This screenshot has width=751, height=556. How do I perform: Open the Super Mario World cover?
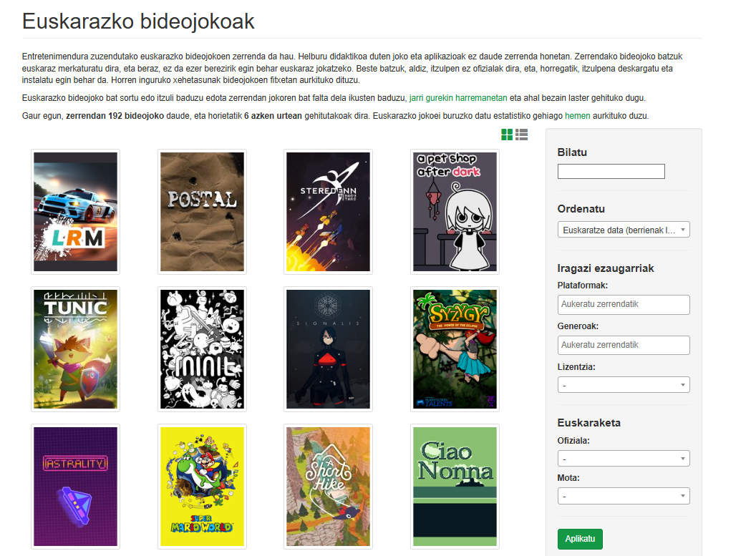(x=202, y=487)
